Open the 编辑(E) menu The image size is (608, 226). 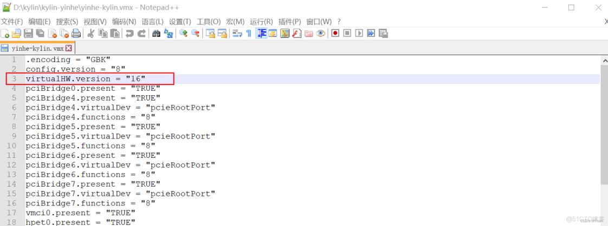[x=40, y=22]
